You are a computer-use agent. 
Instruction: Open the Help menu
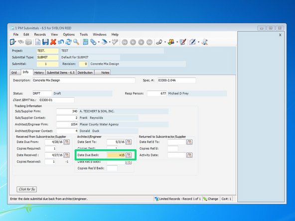115,34
